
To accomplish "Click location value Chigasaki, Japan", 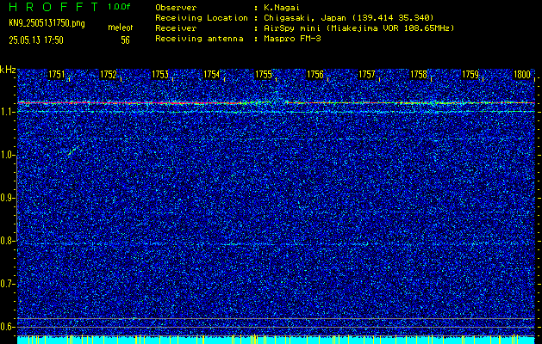I will pos(306,18).
